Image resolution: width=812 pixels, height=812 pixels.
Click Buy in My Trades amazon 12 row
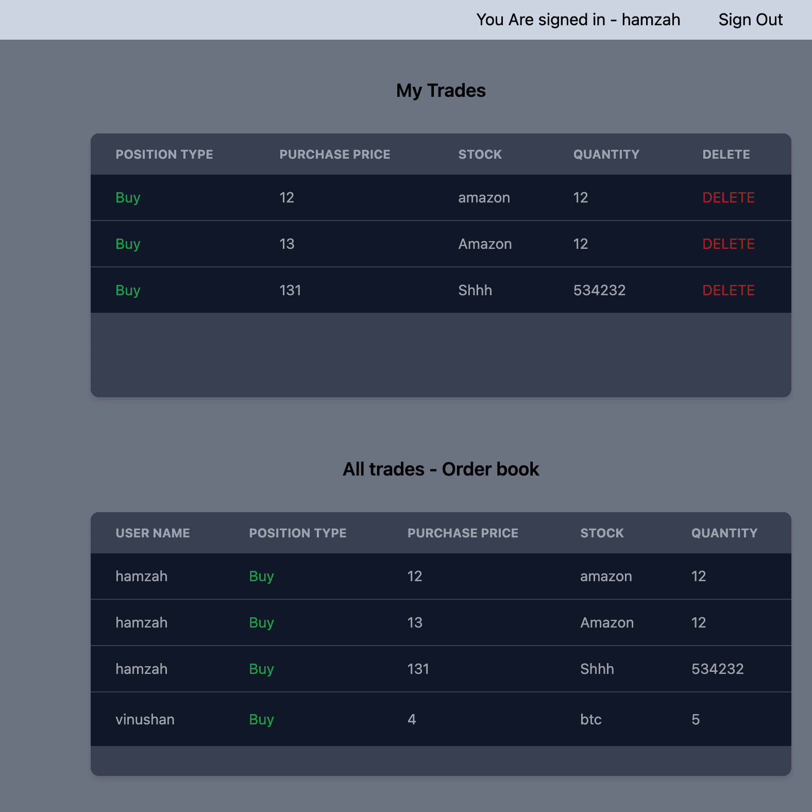tap(128, 198)
